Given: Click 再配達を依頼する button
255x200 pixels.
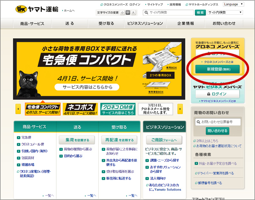Looking at the screenshot, I should tap(119, 140).
